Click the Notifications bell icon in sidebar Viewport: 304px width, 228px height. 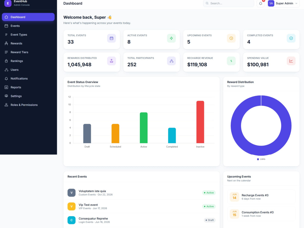tap(6, 78)
